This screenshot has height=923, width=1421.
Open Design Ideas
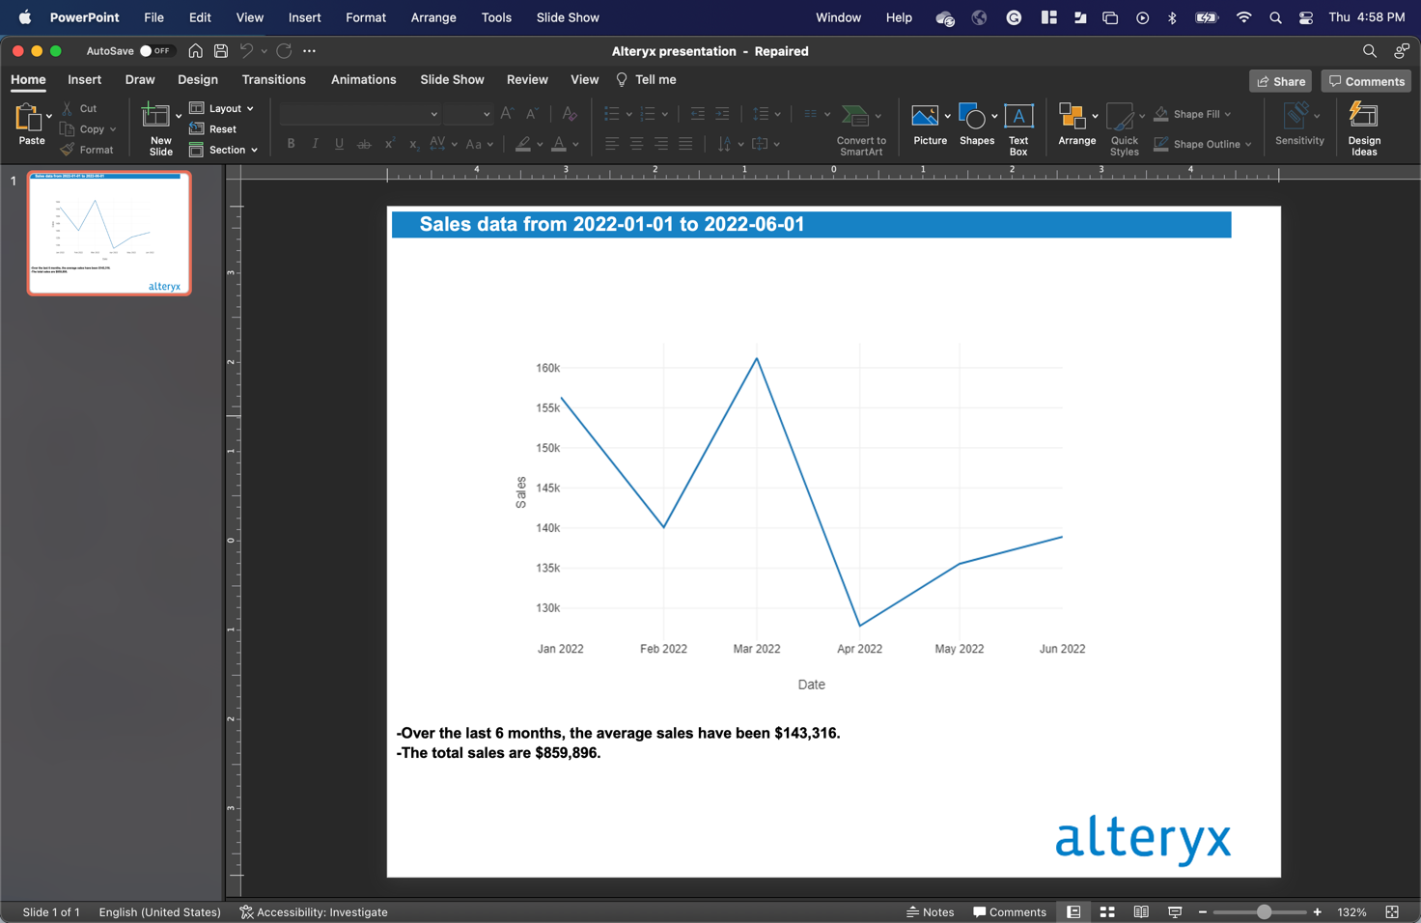click(1363, 126)
